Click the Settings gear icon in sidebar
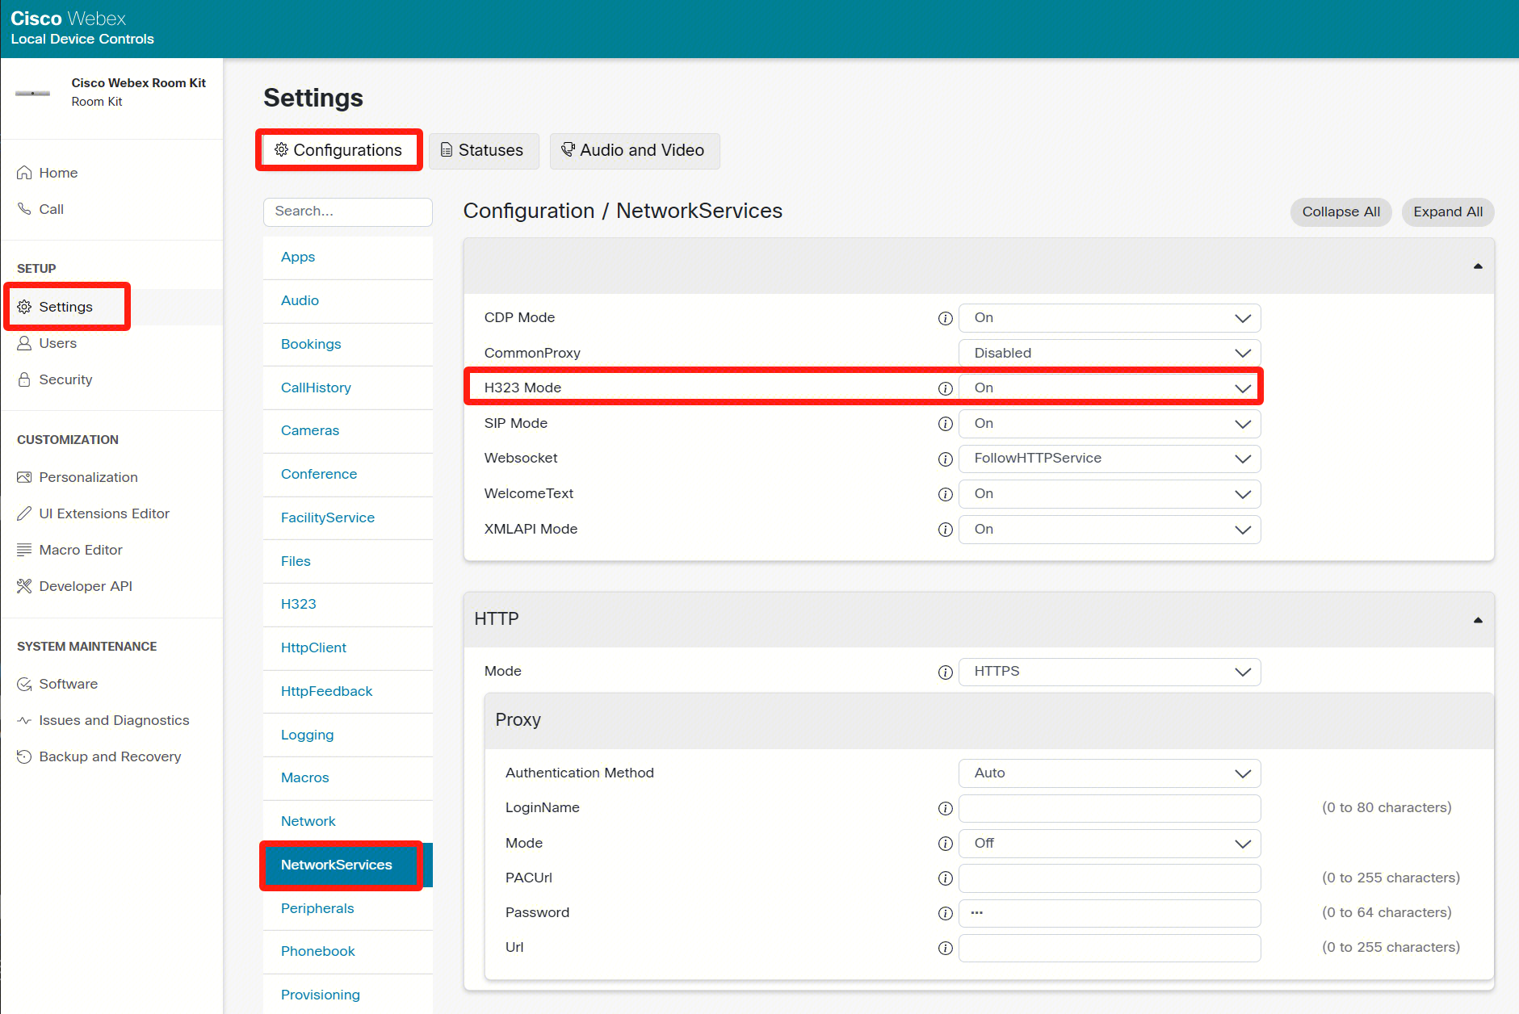1519x1014 pixels. tap(24, 307)
